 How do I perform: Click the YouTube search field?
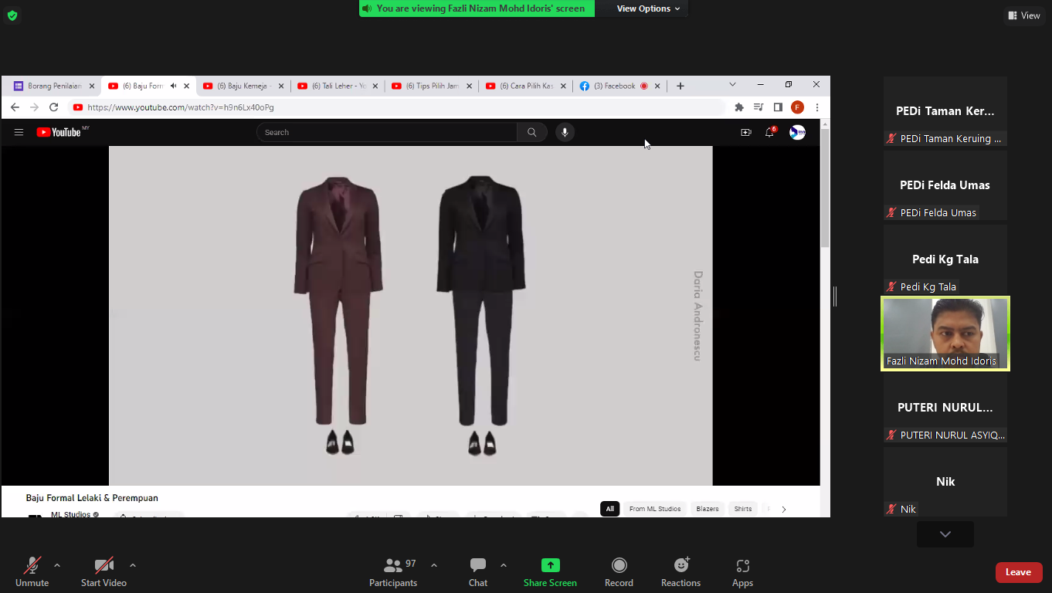386,132
